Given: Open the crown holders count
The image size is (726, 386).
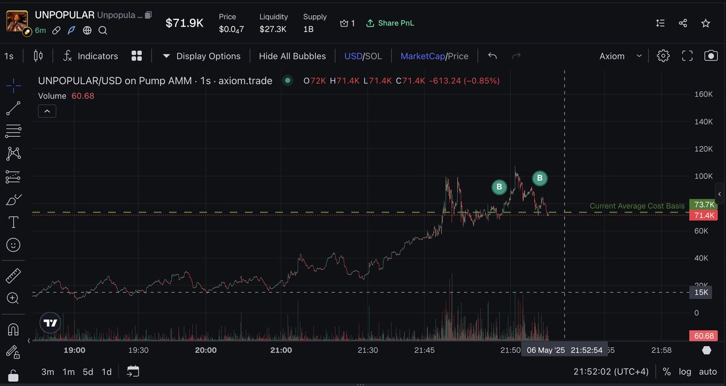Looking at the screenshot, I should tap(347, 23).
